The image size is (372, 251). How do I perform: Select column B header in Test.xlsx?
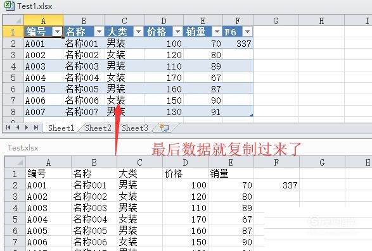point(94,162)
